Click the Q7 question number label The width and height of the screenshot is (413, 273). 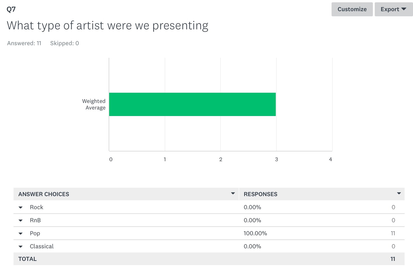[11, 9]
